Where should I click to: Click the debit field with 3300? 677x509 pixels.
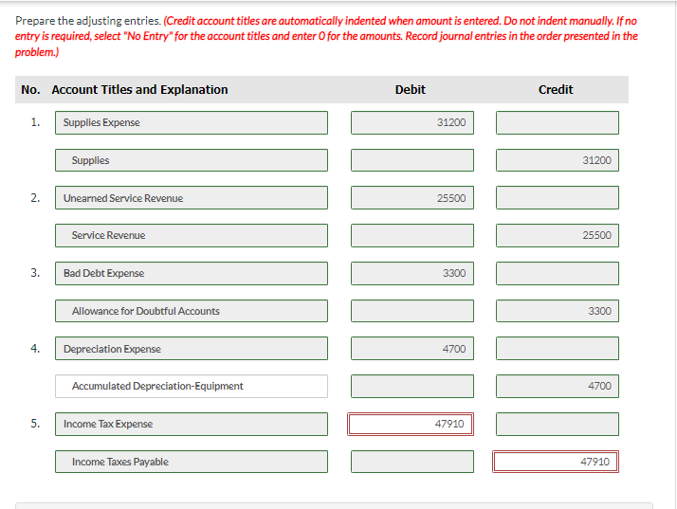(412, 273)
